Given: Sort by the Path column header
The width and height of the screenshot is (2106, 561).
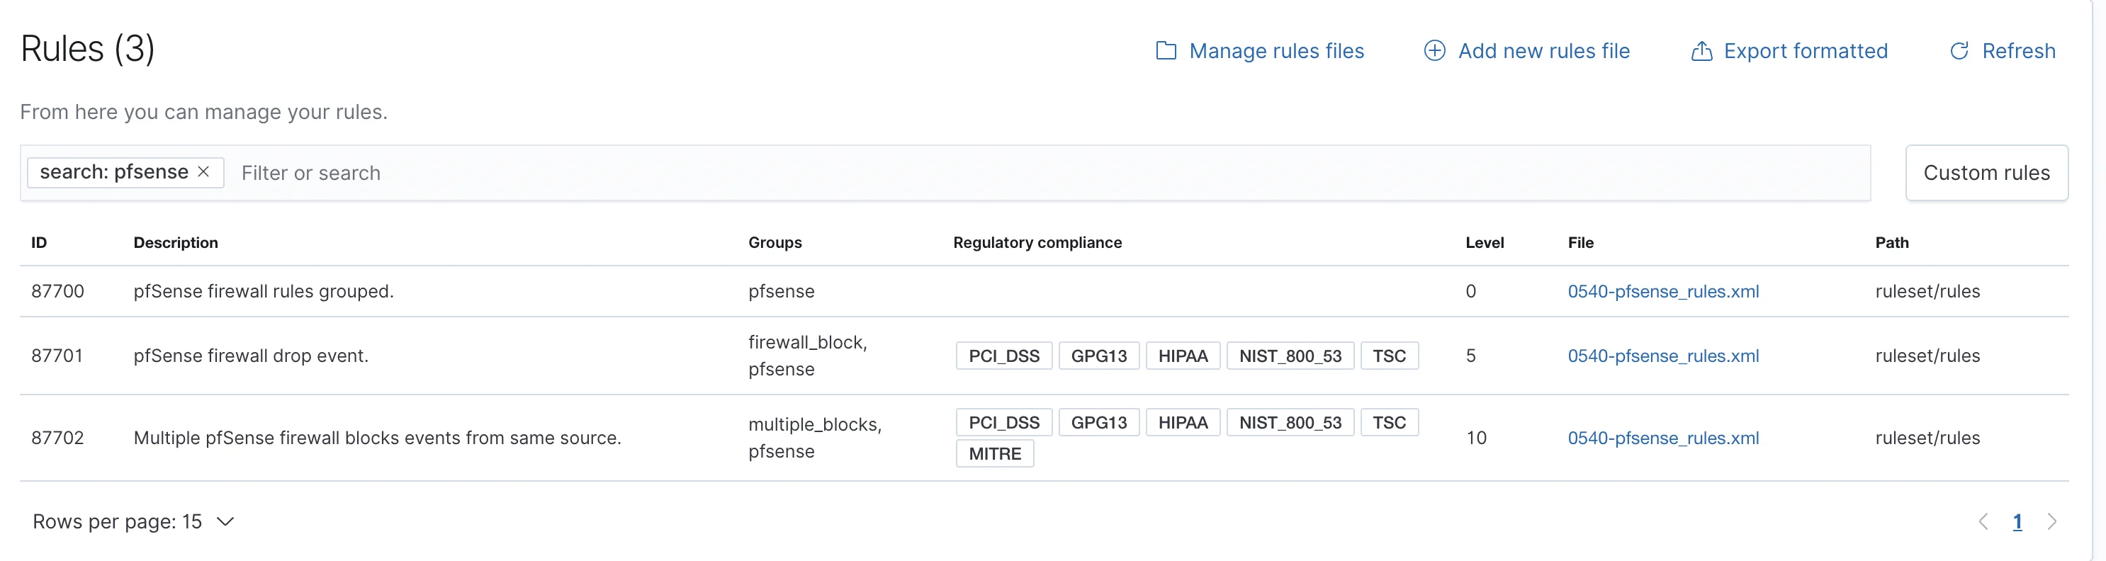Looking at the screenshot, I should (x=1892, y=243).
